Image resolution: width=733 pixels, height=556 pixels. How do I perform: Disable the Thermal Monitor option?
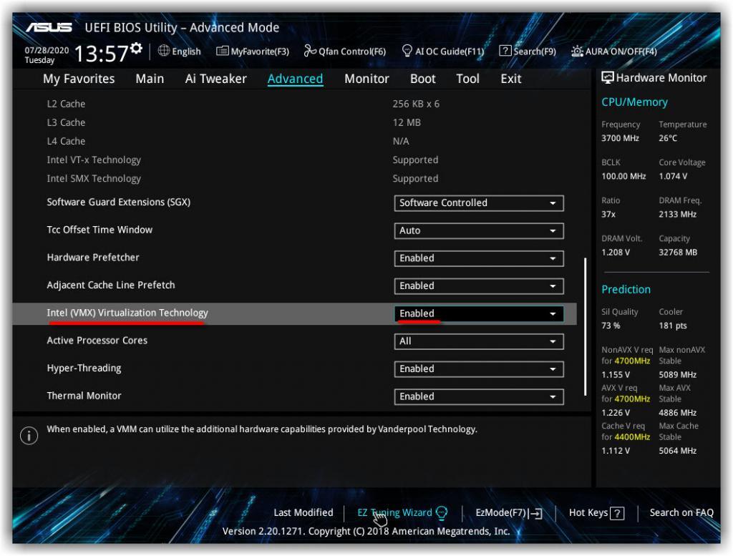coord(478,396)
